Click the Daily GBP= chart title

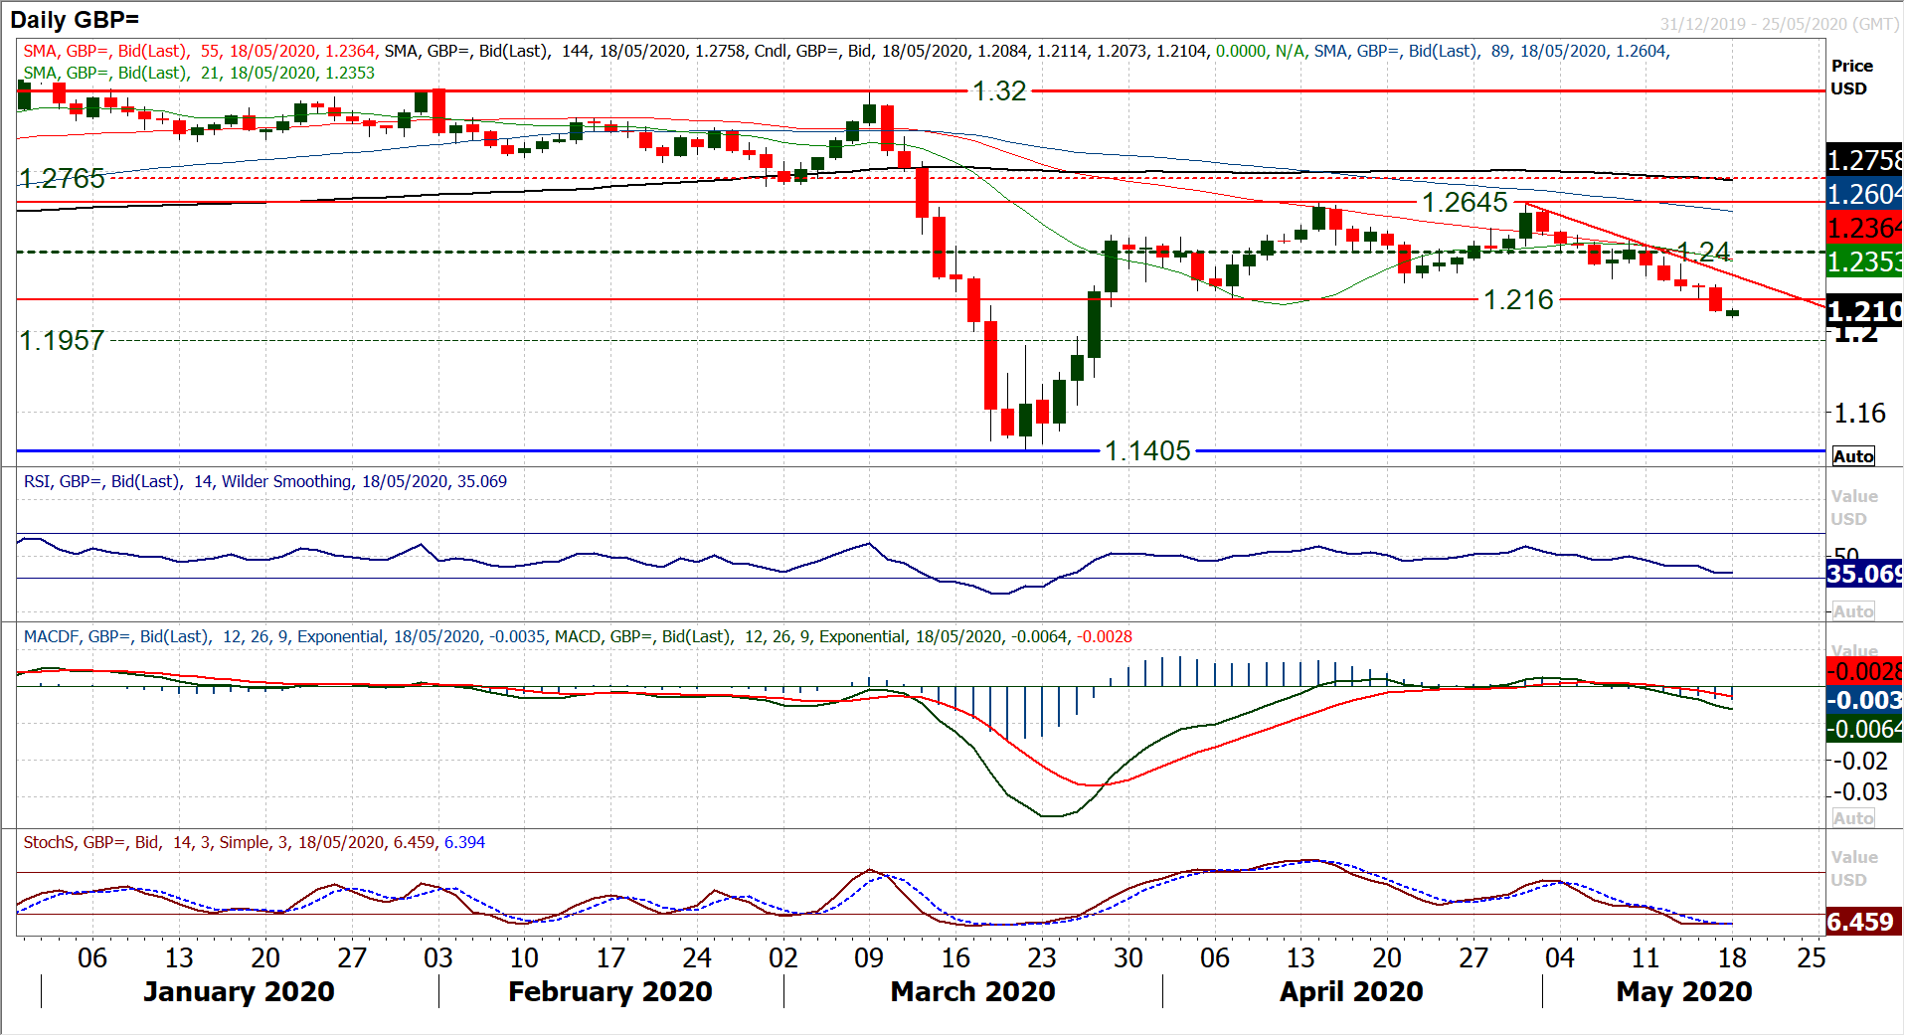tap(76, 20)
